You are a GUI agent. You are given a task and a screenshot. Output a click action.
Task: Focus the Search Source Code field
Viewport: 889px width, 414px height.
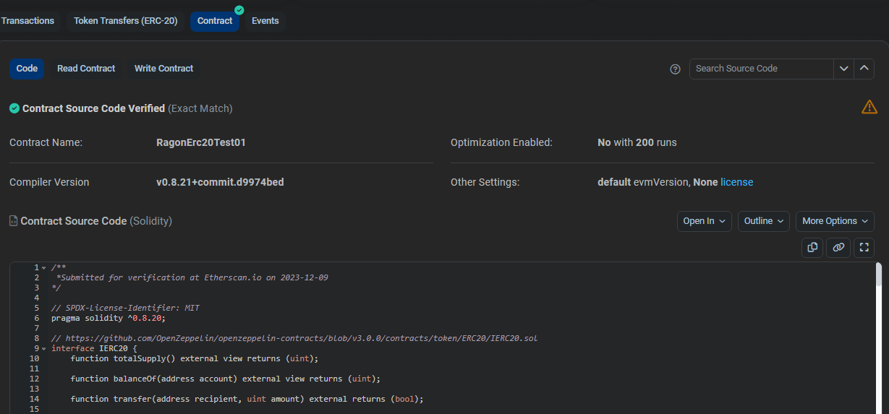[762, 69]
